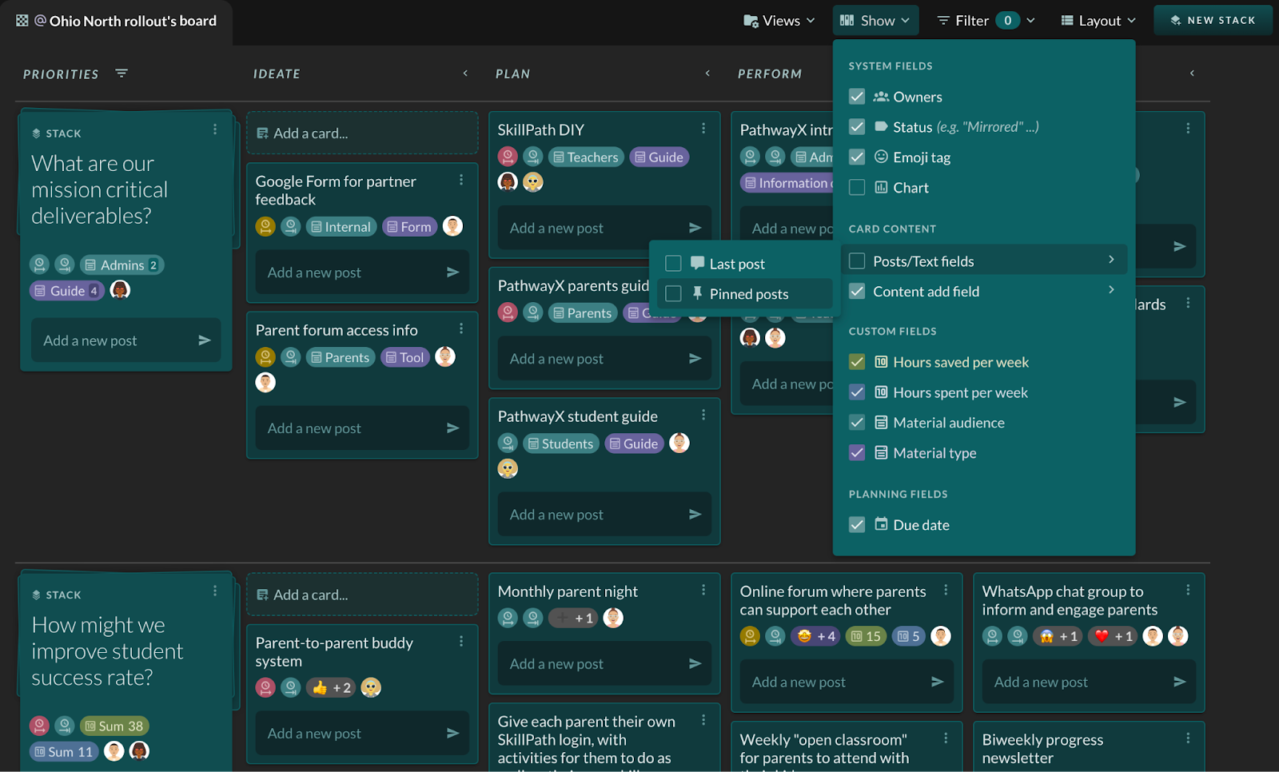
Task: Toggle the Material audience custom field checkbox
Action: pyautogui.click(x=857, y=423)
